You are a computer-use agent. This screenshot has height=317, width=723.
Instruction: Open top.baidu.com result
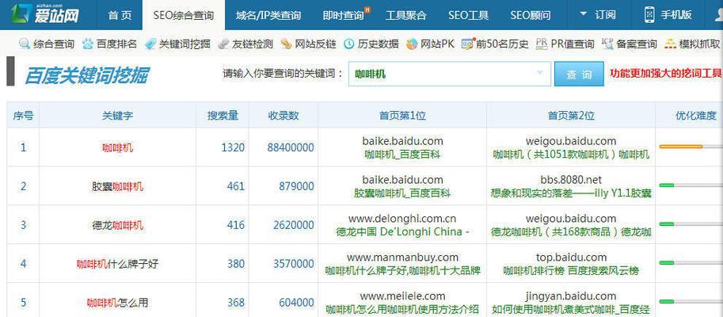click(x=571, y=257)
